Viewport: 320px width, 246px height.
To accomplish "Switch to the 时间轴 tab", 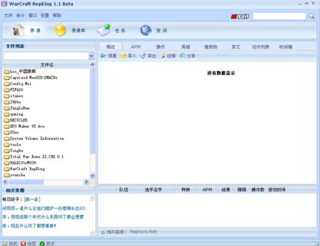I will coord(286,47).
